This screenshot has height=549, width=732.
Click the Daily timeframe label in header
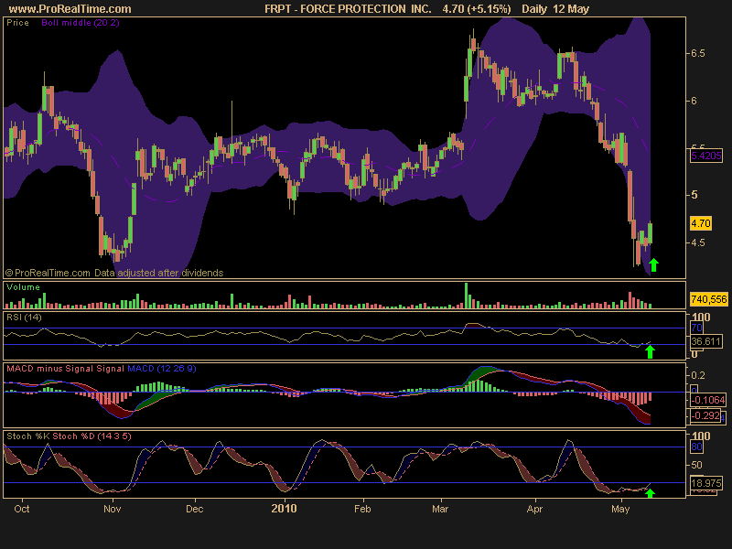pyautogui.click(x=534, y=9)
